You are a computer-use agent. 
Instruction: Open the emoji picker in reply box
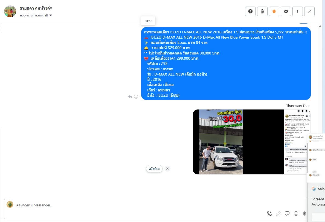(296, 214)
